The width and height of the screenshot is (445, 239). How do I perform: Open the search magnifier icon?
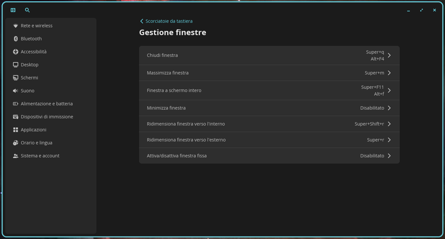pyautogui.click(x=27, y=10)
